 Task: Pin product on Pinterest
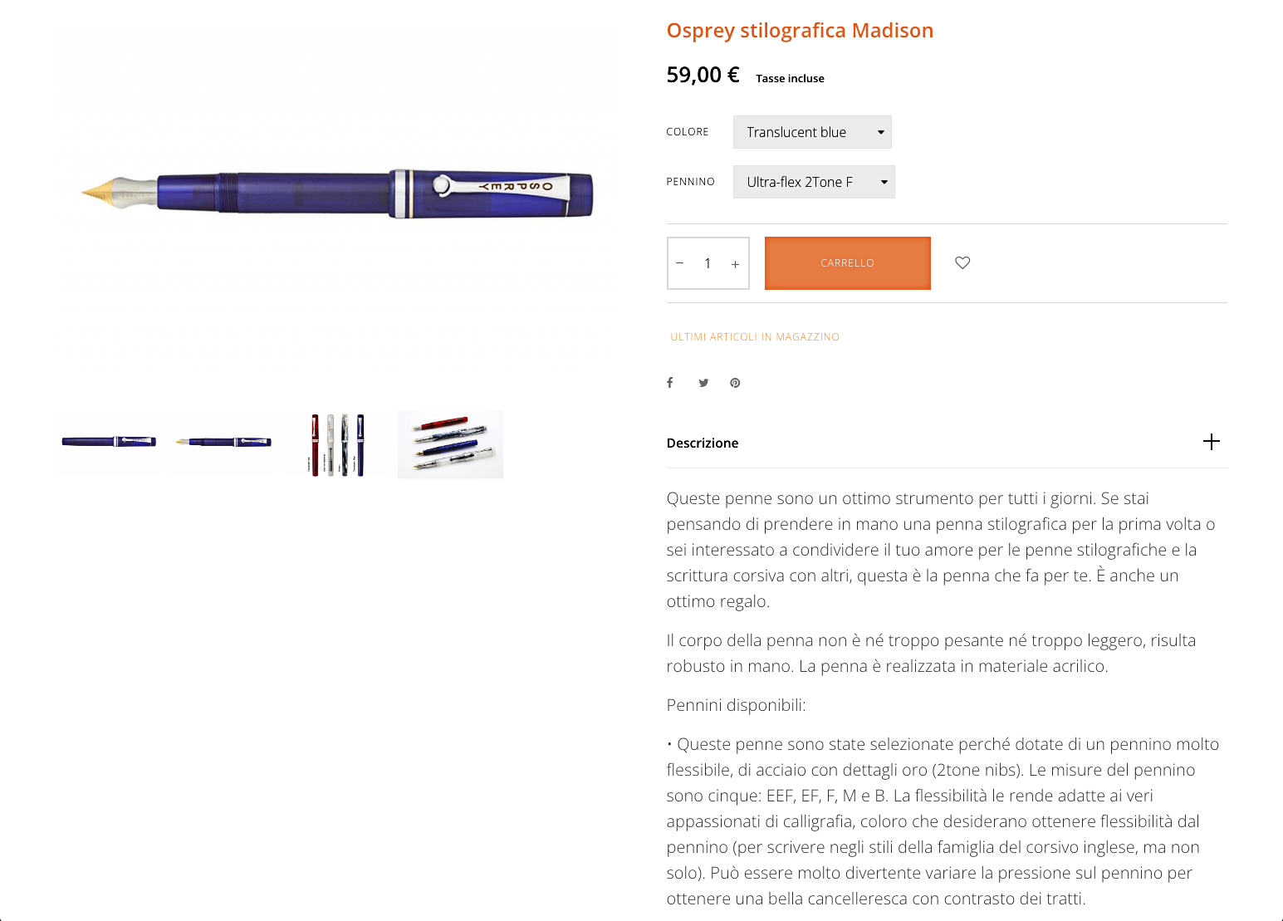735,383
